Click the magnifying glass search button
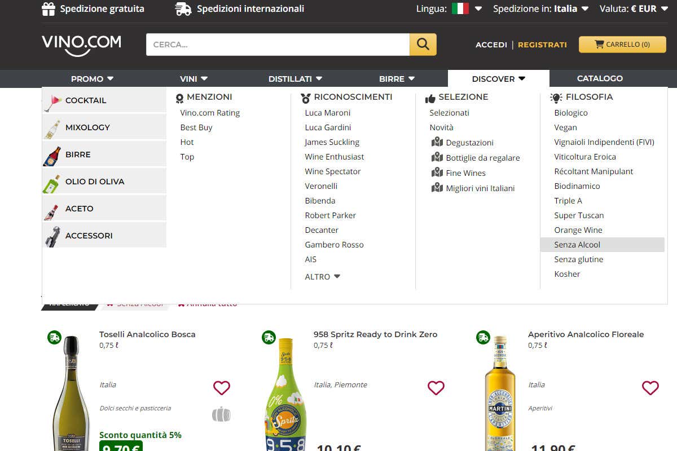 click(423, 45)
